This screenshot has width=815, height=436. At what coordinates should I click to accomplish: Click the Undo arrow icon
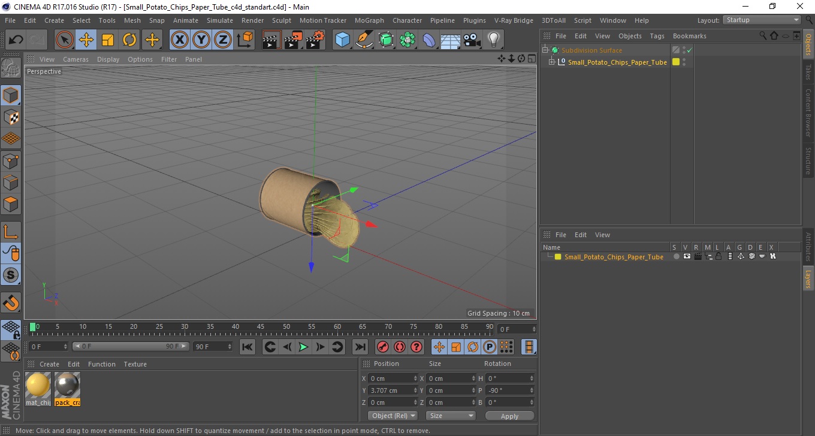click(x=16, y=40)
